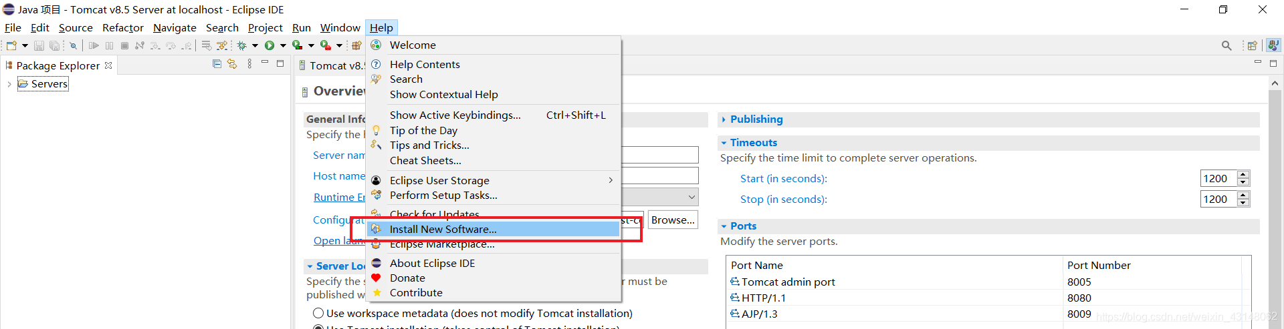The height and width of the screenshot is (329, 1284).
Task: Maximize the editor area
Action: pos(1273,63)
